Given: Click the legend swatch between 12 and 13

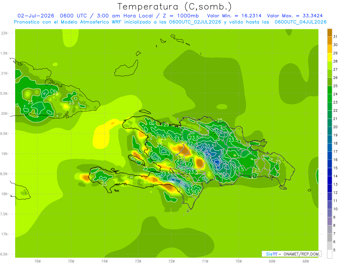Looking at the screenshot, I should pyautogui.click(x=330, y=188).
